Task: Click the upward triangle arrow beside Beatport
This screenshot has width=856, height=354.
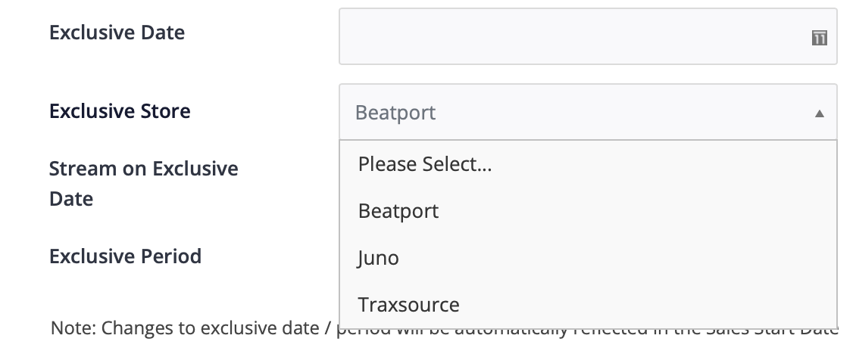Action: [819, 113]
